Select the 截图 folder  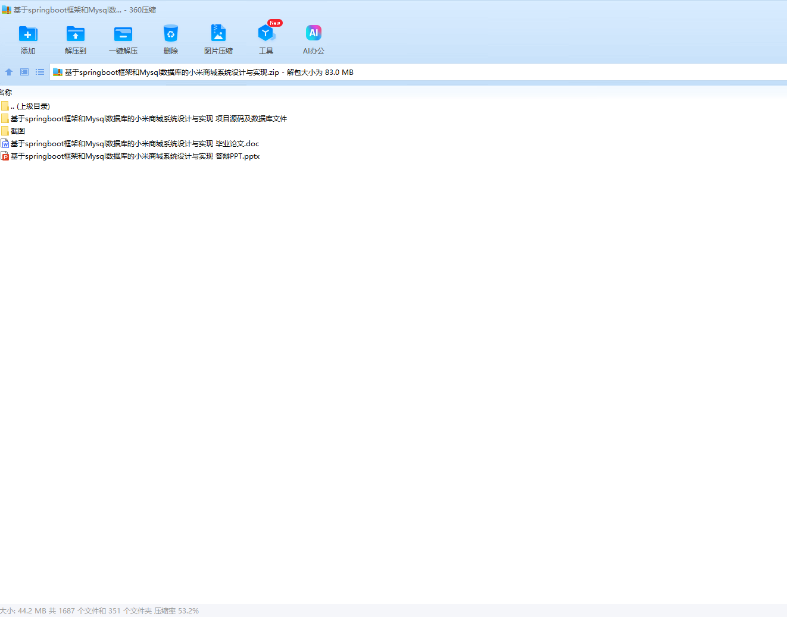[x=13, y=131]
